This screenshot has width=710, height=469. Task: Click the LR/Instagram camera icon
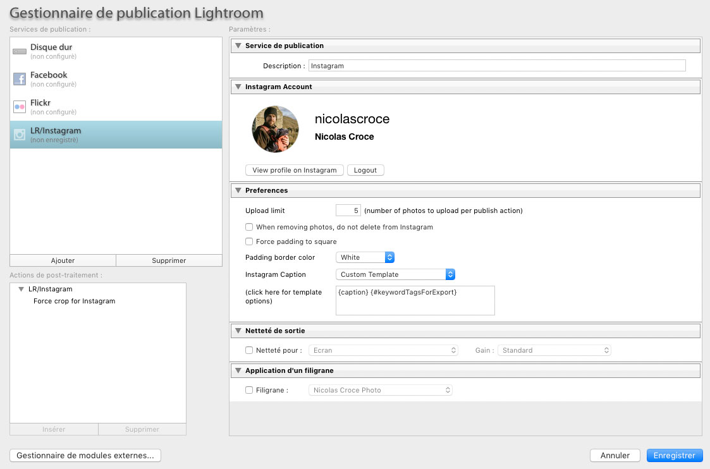point(19,135)
